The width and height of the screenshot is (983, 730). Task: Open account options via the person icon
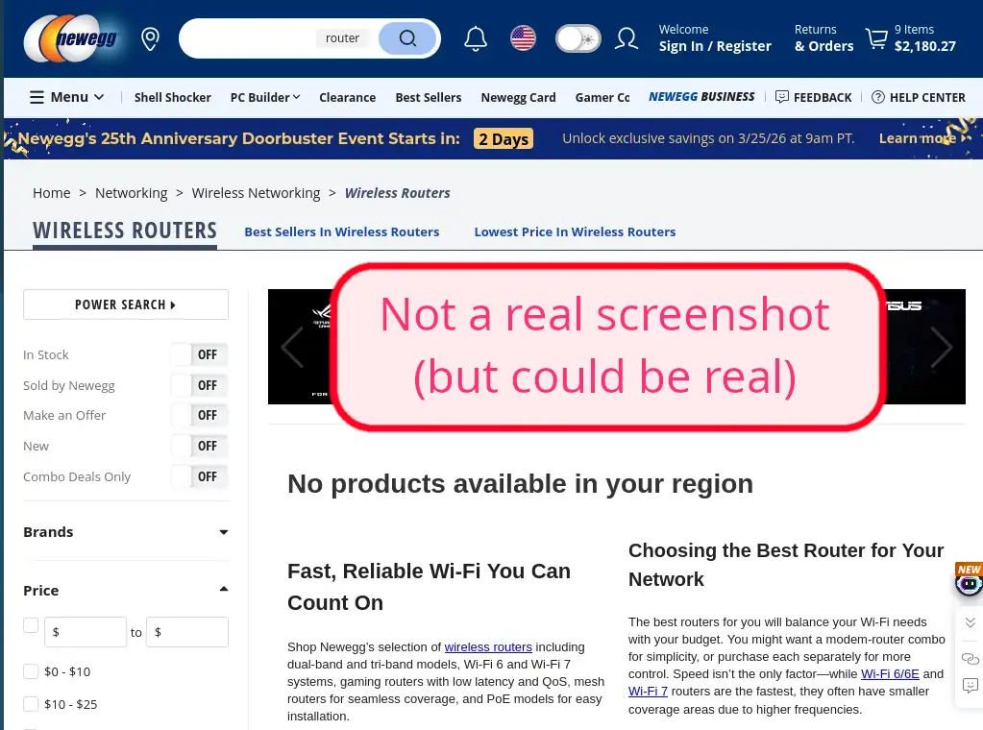(626, 38)
